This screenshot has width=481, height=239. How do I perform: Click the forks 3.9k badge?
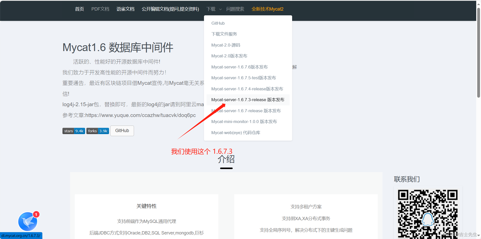[98, 131]
